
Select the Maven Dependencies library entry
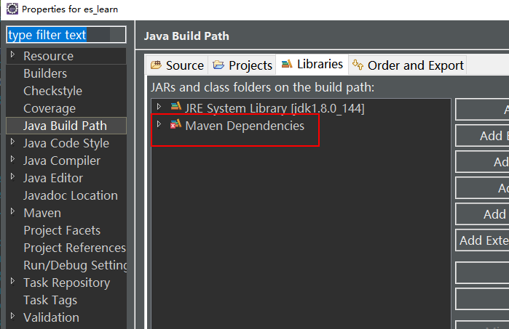(x=245, y=126)
